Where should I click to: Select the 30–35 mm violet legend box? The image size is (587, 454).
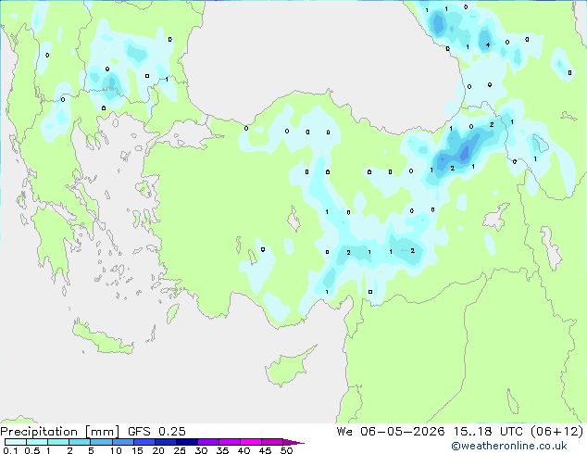(x=207, y=442)
